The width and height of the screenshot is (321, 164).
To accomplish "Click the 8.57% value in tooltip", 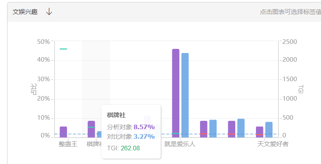I will [x=144, y=127].
